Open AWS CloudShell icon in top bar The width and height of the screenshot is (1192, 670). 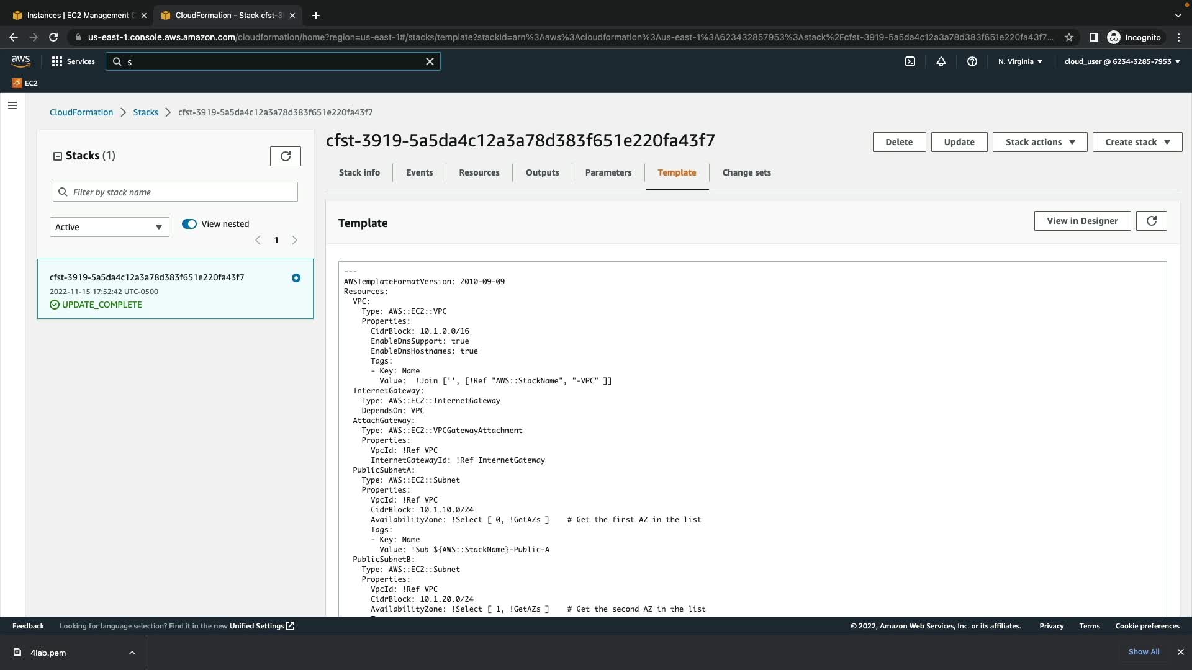(910, 61)
